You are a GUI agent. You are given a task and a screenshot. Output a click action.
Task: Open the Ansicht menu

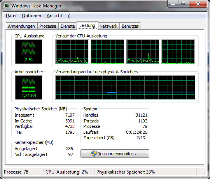click(54, 16)
